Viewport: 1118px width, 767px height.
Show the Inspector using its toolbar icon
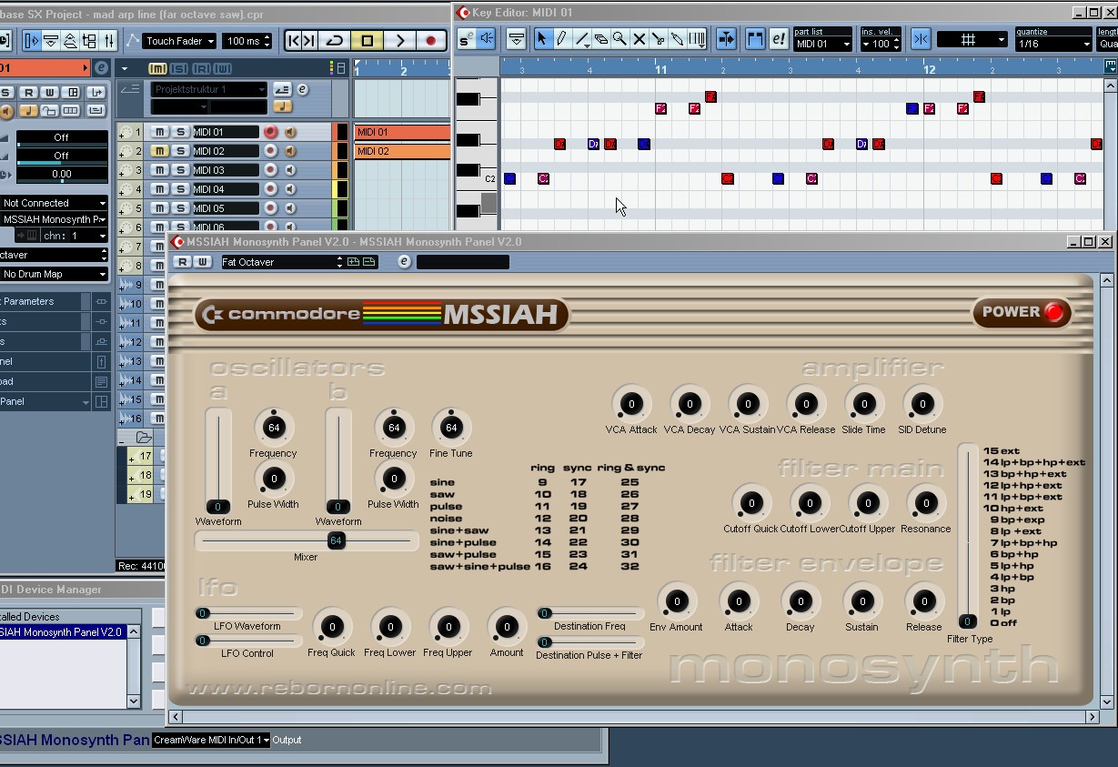point(32,41)
